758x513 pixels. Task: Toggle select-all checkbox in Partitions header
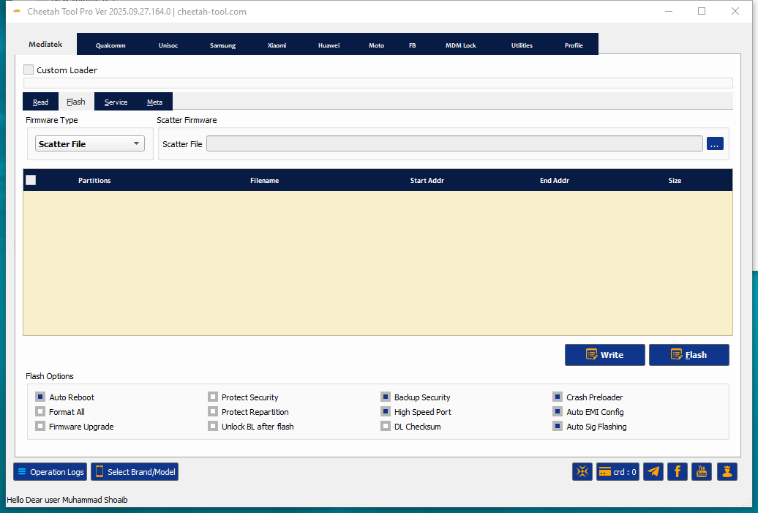pyautogui.click(x=31, y=180)
